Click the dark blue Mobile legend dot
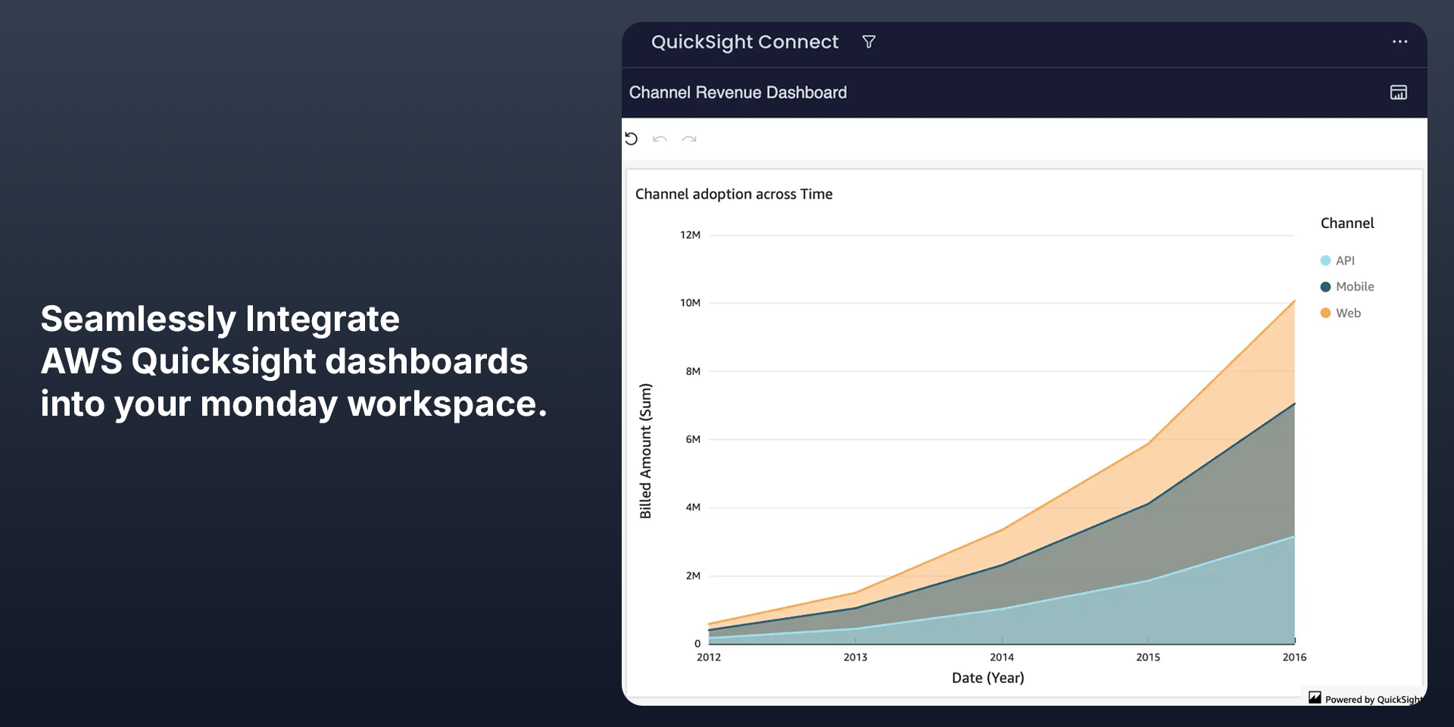 pos(1325,287)
